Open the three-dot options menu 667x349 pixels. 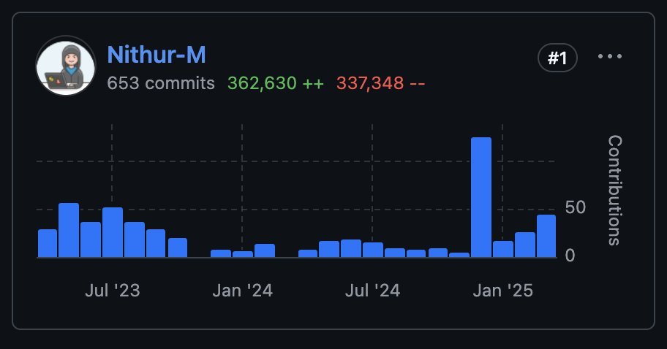609,58
